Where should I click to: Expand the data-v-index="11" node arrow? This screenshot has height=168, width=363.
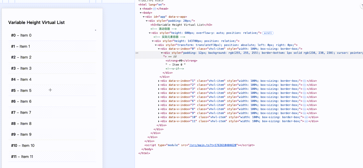[x=159, y=121]
